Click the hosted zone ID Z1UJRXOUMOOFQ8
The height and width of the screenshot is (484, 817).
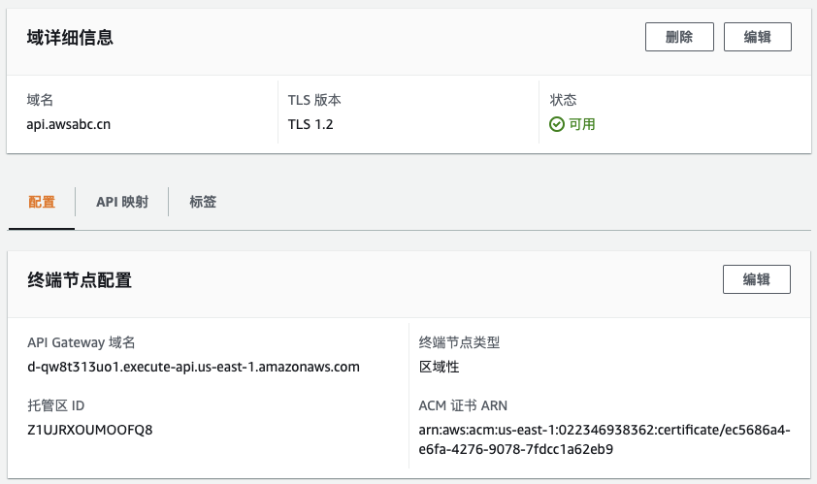click(90, 429)
